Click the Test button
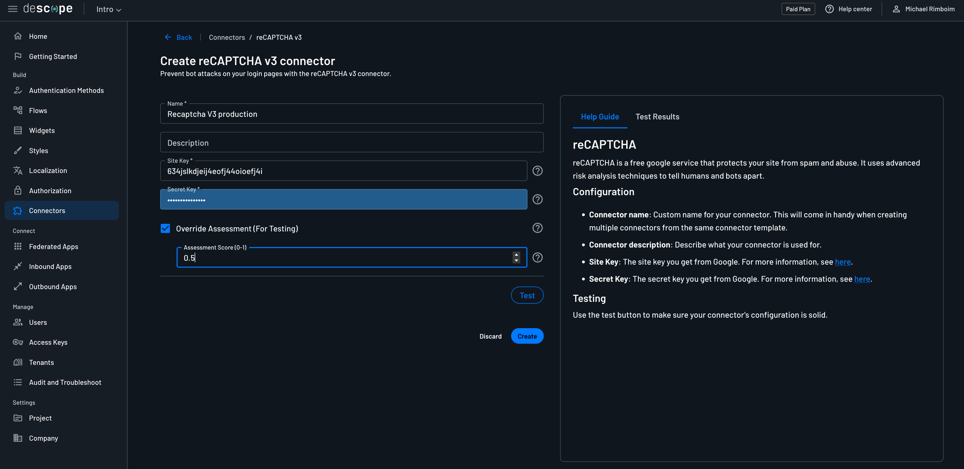The width and height of the screenshot is (964, 469). click(x=527, y=295)
